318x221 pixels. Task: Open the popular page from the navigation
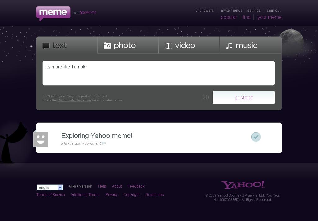coord(229,17)
